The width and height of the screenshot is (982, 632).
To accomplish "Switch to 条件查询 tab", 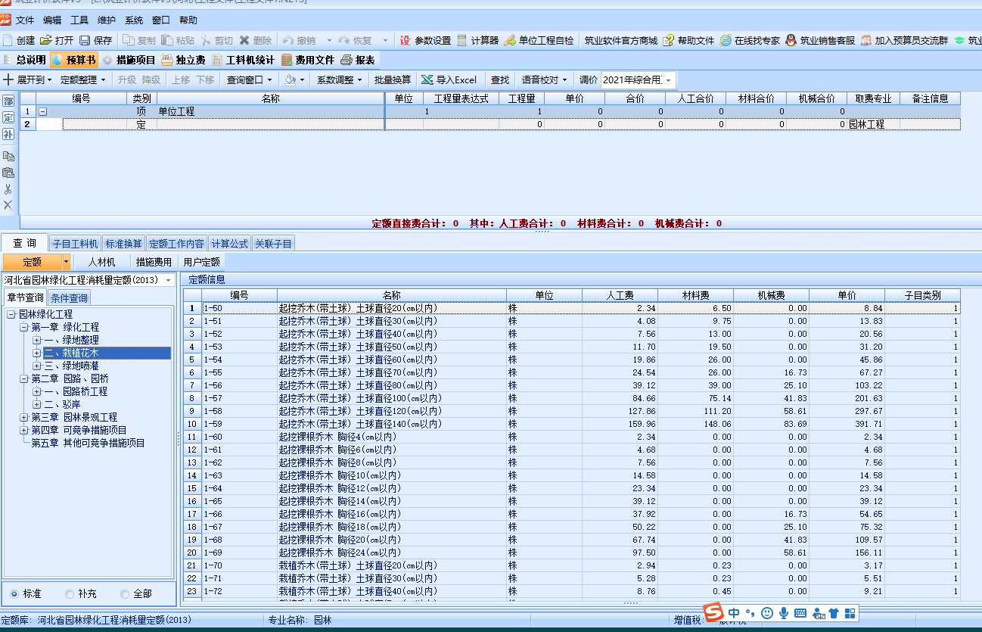I will coord(69,297).
